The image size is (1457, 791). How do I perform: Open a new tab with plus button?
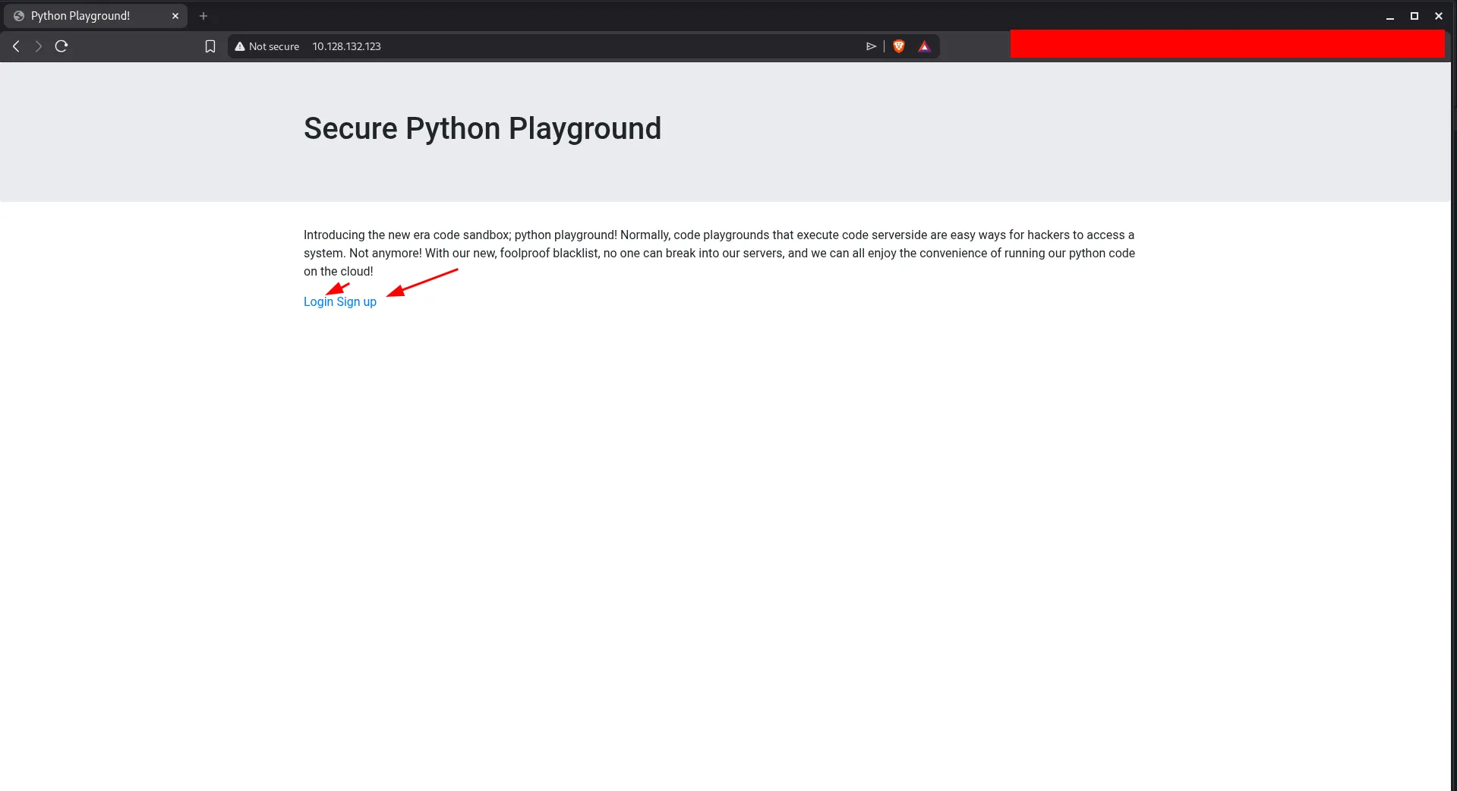tap(203, 16)
